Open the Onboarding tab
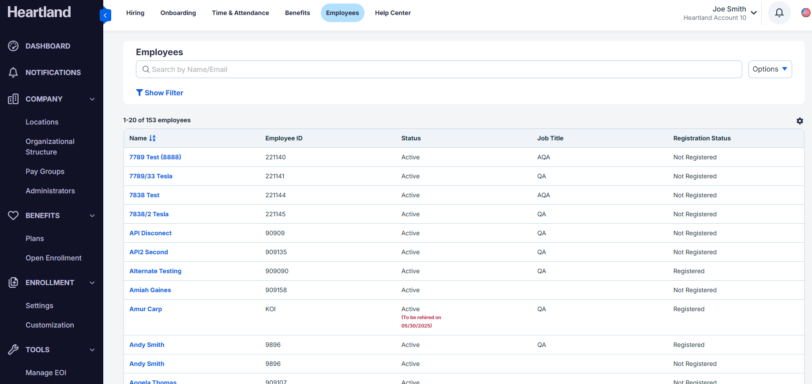The height and width of the screenshot is (384, 812). point(178,13)
